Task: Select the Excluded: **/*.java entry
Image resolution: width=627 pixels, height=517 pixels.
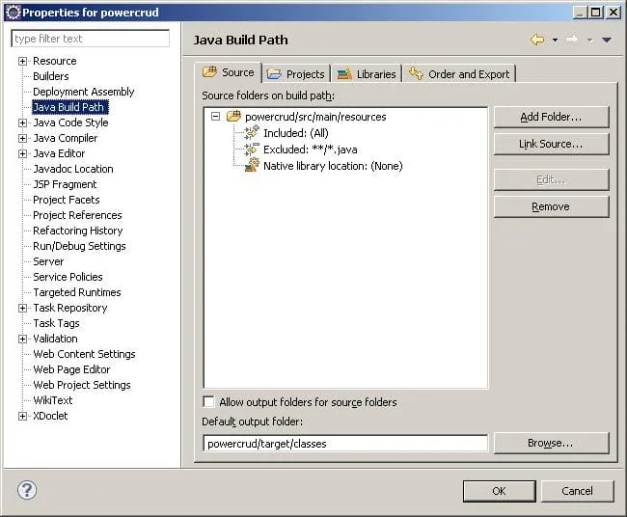Action: tap(311, 150)
